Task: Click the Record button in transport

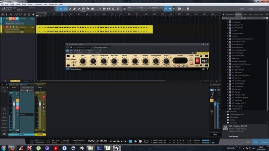Action: [140, 141]
